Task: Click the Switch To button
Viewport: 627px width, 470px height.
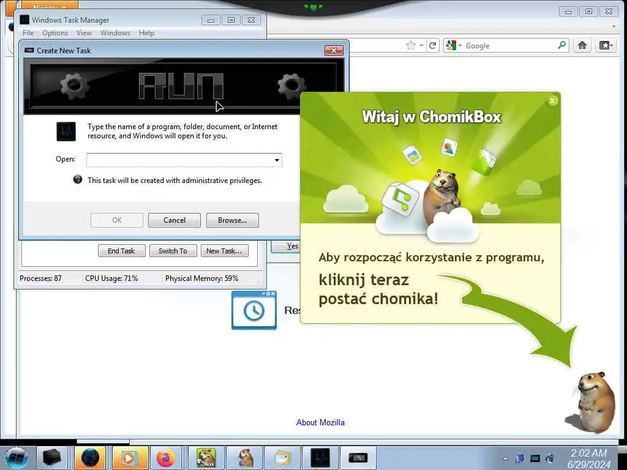Action: (173, 250)
